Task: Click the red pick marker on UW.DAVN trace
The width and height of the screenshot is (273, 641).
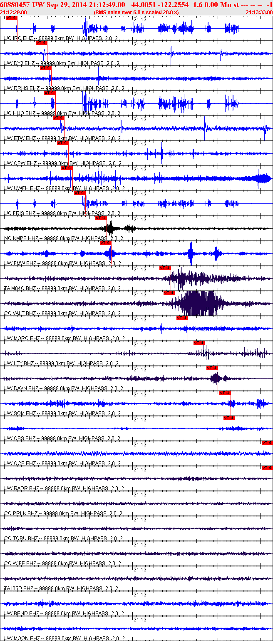Action: [x=212, y=368]
